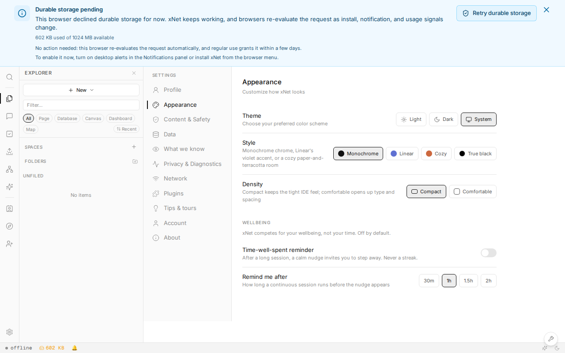
Task: Add a new space with plus icon
Action: click(134, 147)
